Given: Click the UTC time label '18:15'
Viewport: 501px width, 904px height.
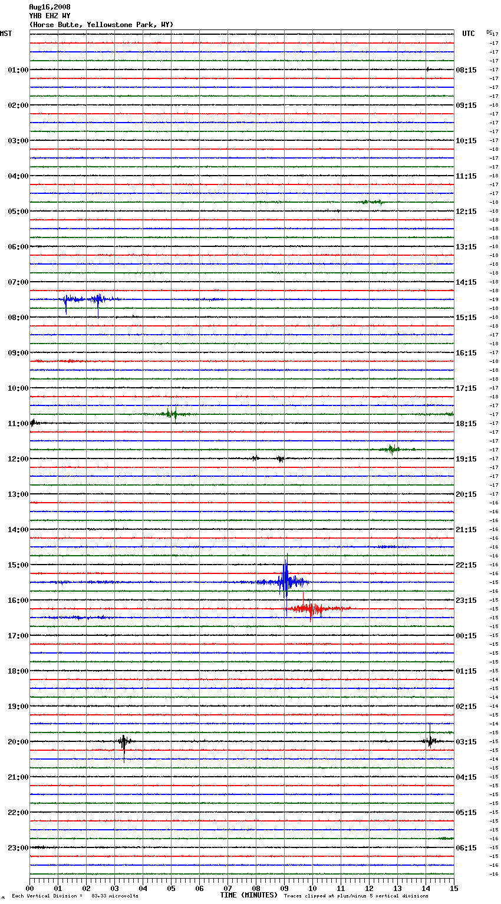Looking at the screenshot, I should coord(466,424).
